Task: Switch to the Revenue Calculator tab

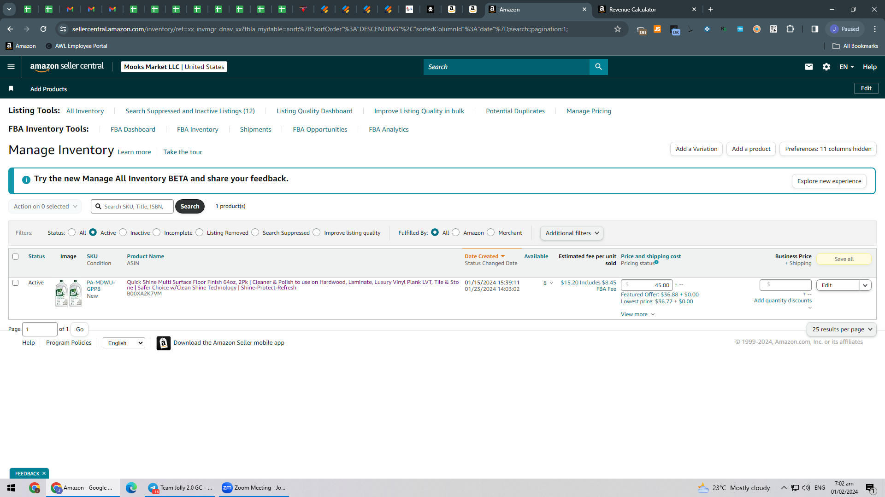Action: [647, 9]
